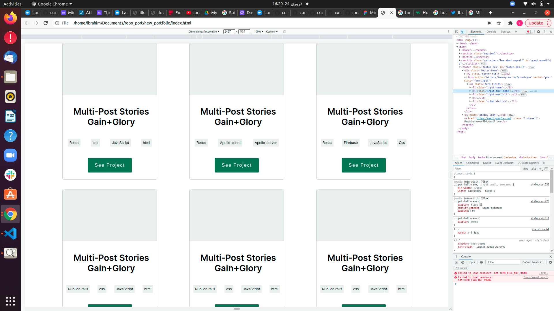Clear the console with the ban icon

(x=463, y=262)
